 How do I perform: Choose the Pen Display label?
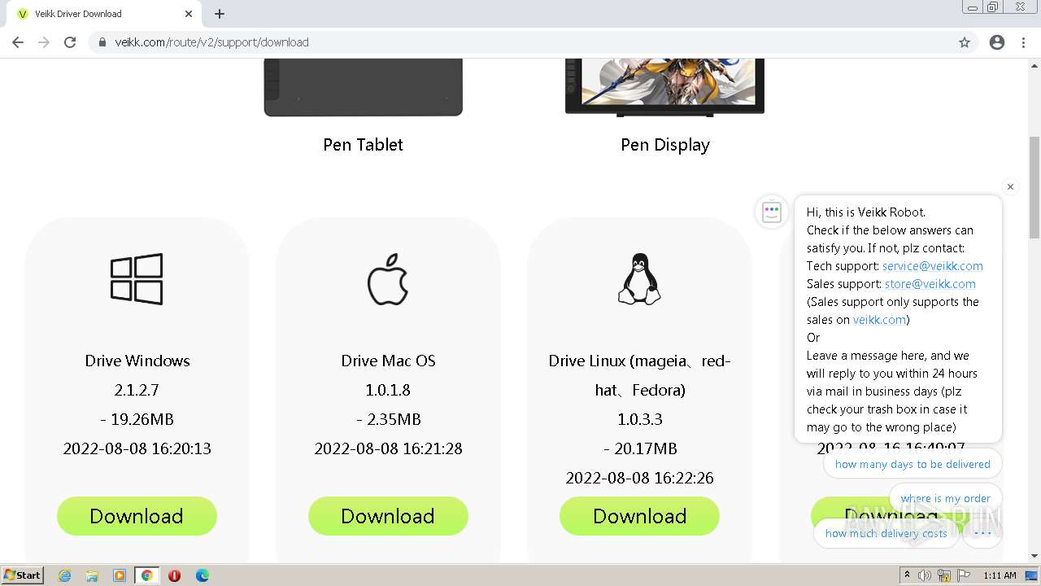665,145
